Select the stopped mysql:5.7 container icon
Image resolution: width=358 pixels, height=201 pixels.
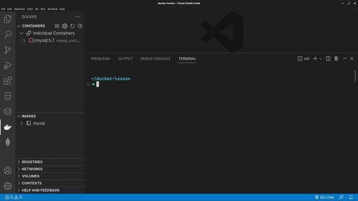(x=31, y=40)
